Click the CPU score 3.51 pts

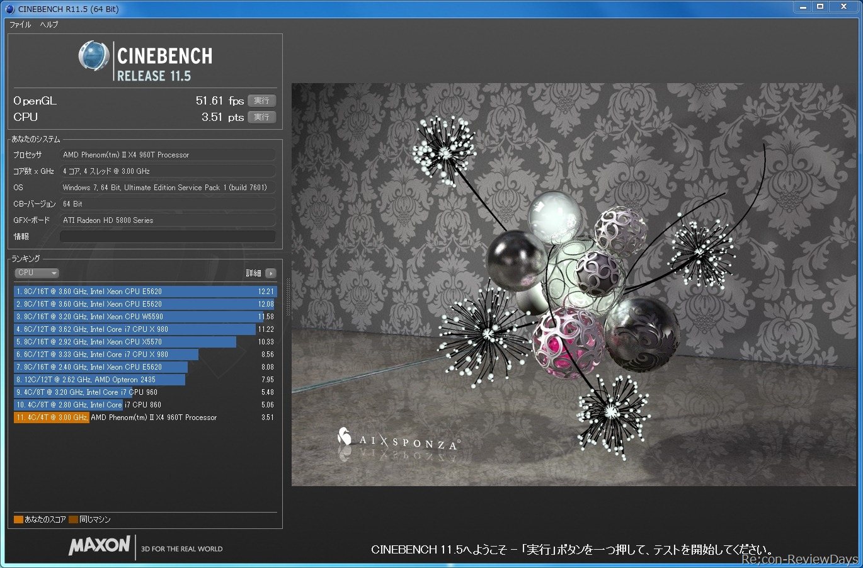[222, 117]
